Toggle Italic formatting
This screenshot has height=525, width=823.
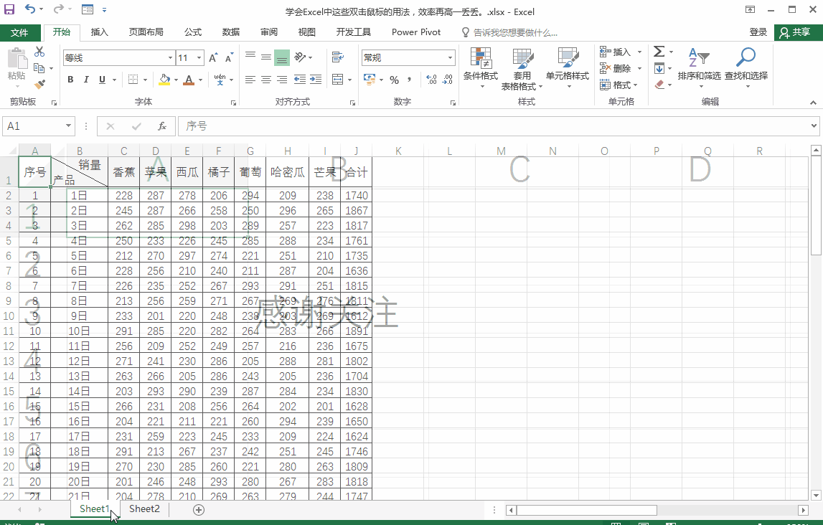(x=86, y=79)
